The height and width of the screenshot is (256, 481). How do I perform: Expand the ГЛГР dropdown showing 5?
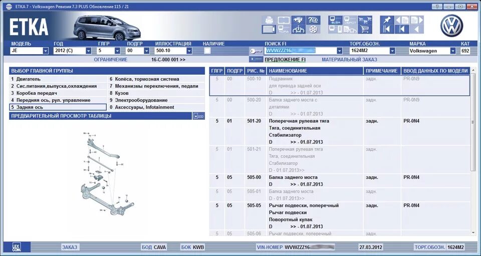117,51
